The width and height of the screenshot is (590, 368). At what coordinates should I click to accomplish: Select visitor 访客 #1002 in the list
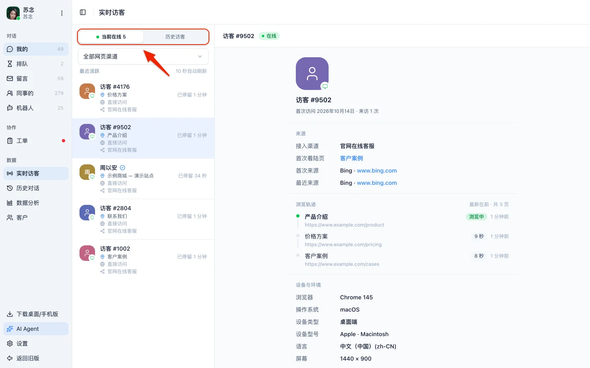143,260
